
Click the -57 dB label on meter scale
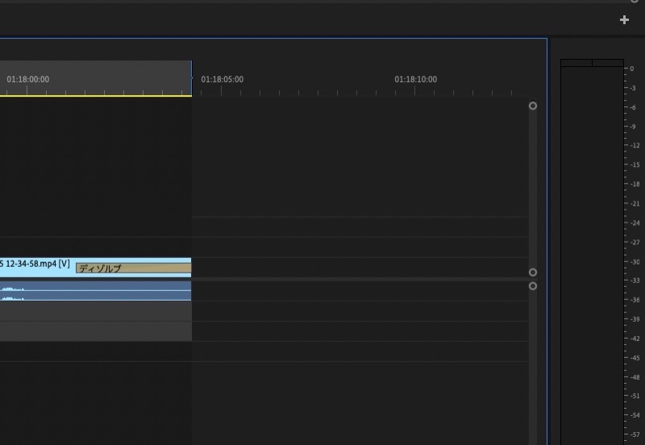click(635, 435)
